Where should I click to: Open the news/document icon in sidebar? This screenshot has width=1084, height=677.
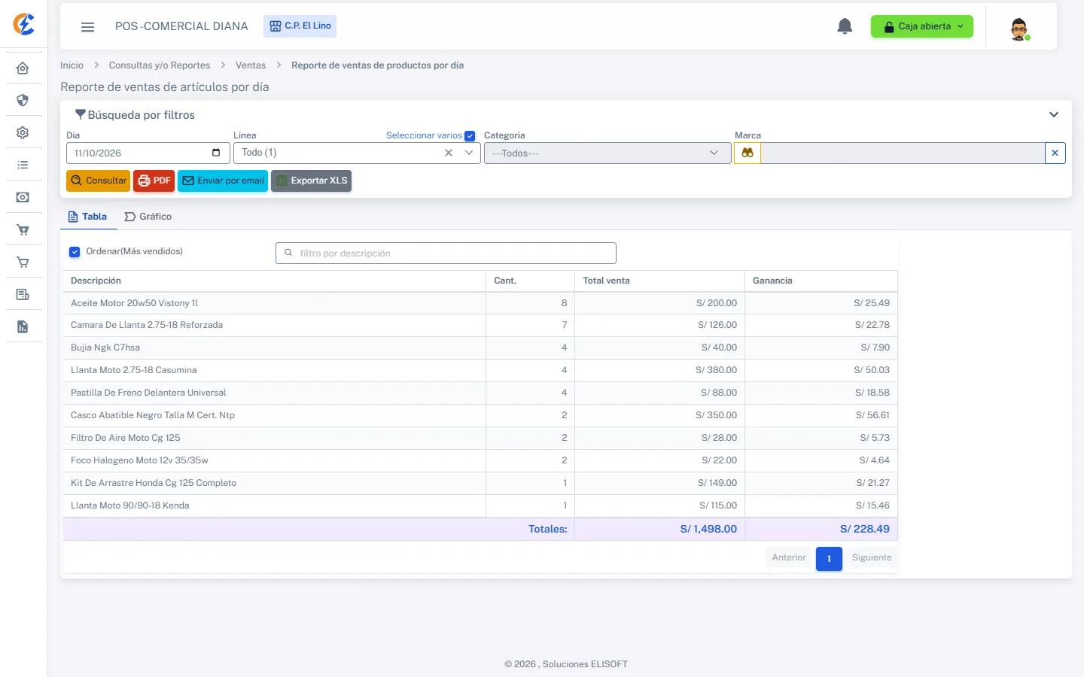pos(23,294)
